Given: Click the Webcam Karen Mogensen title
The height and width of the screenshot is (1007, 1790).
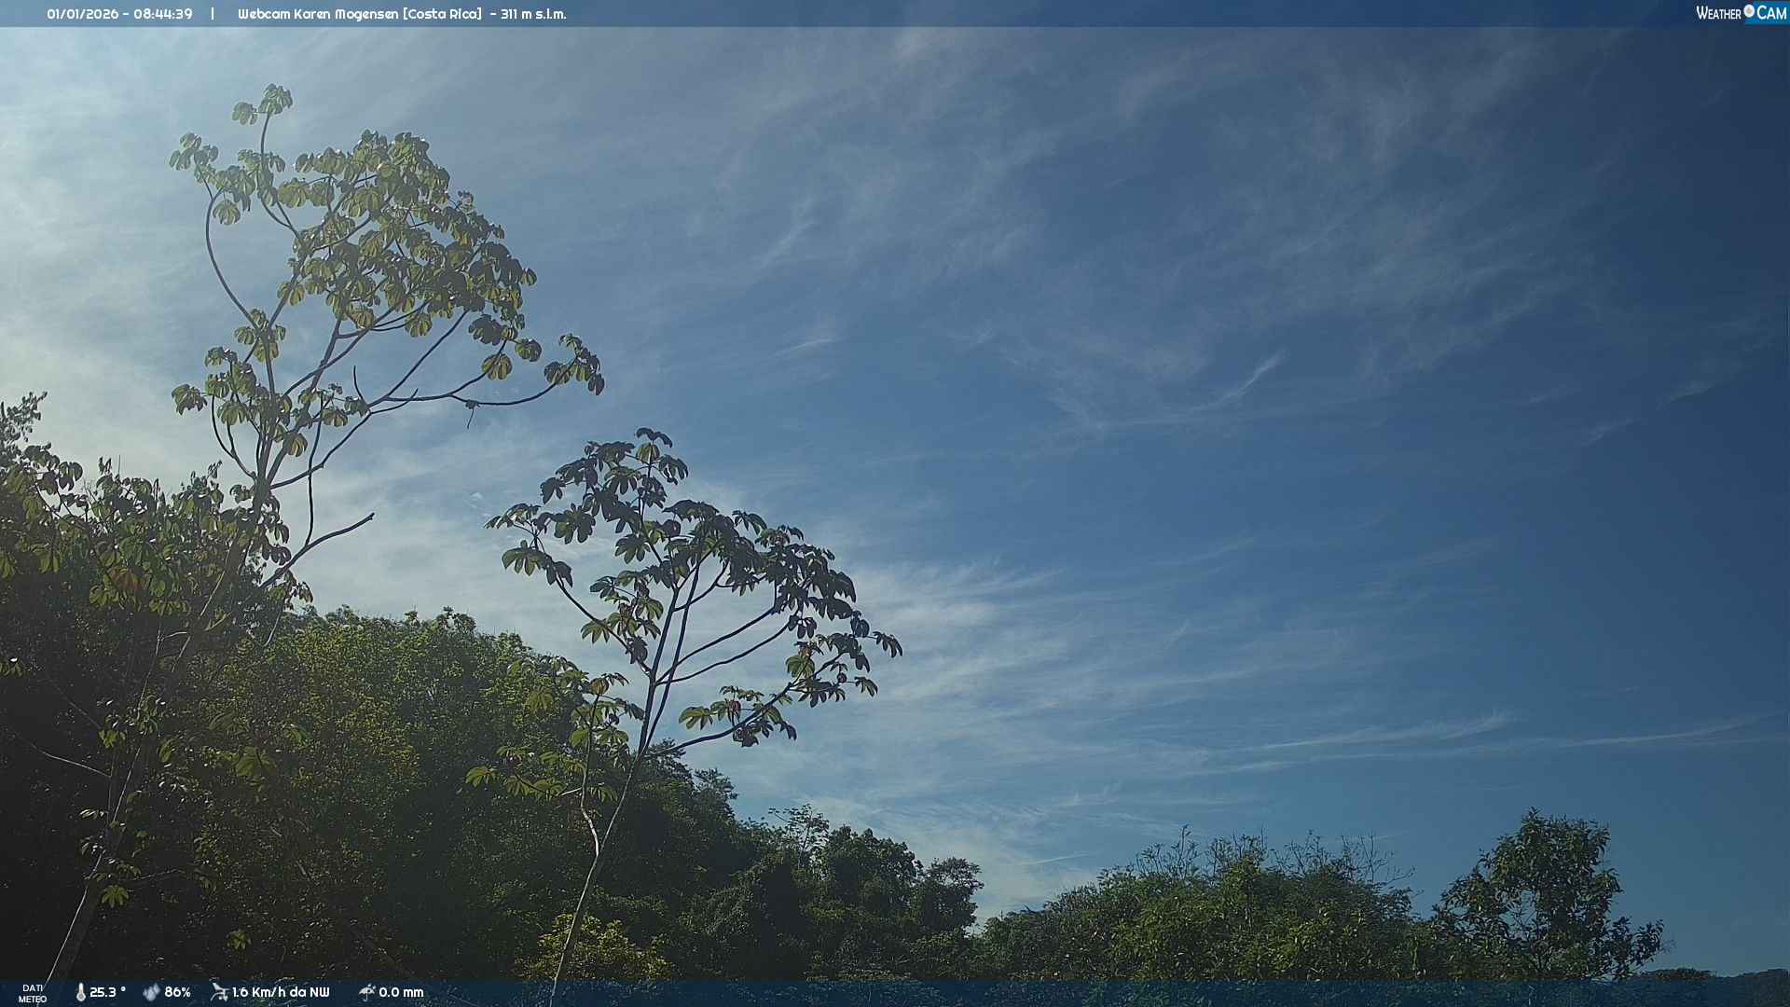Looking at the screenshot, I should [x=319, y=14].
